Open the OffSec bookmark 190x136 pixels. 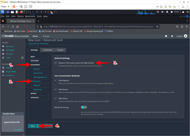[109, 31]
